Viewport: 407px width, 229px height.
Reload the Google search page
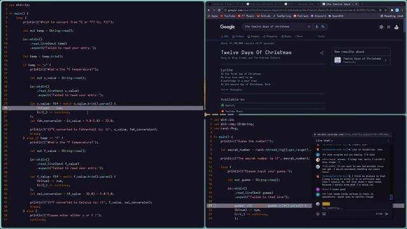[219, 10]
